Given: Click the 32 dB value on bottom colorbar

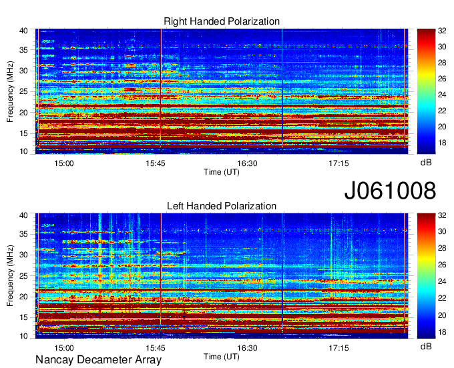Looking at the screenshot, I should [442, 215].
